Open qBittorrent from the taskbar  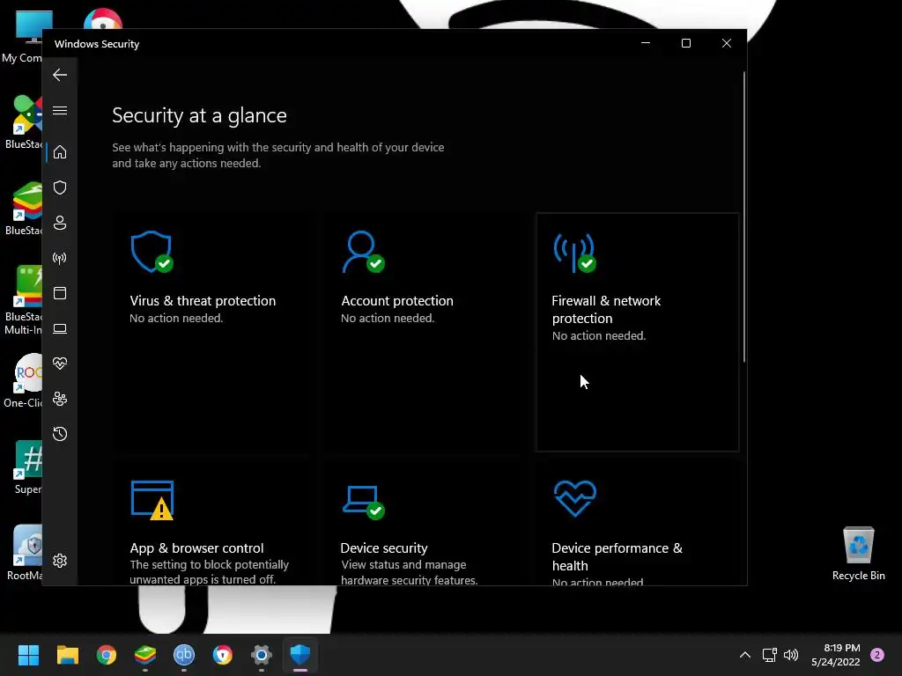(184, 655)
